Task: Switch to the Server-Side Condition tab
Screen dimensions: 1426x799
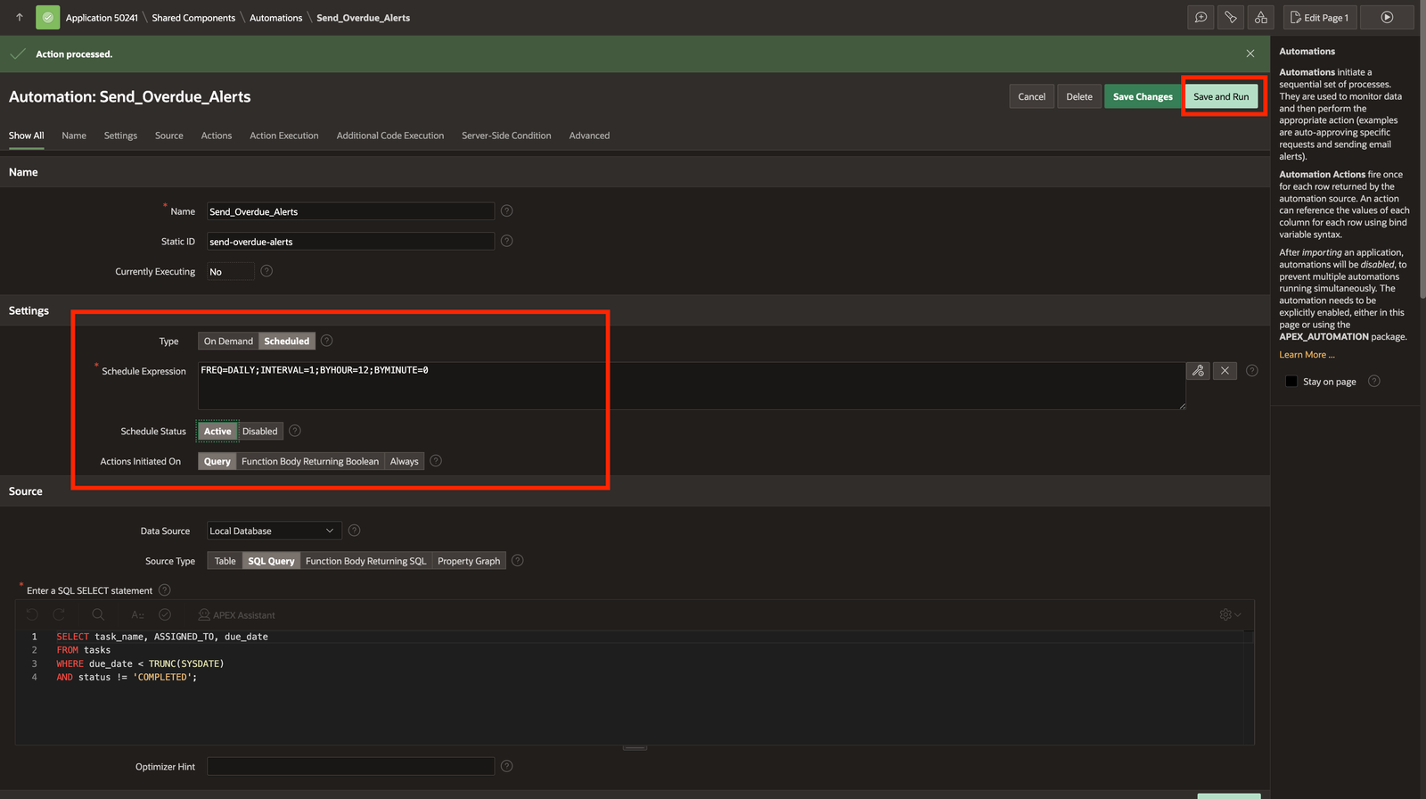Action: [x=505, y=136]
